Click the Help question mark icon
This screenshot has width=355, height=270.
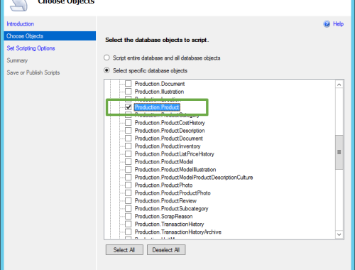327,24
